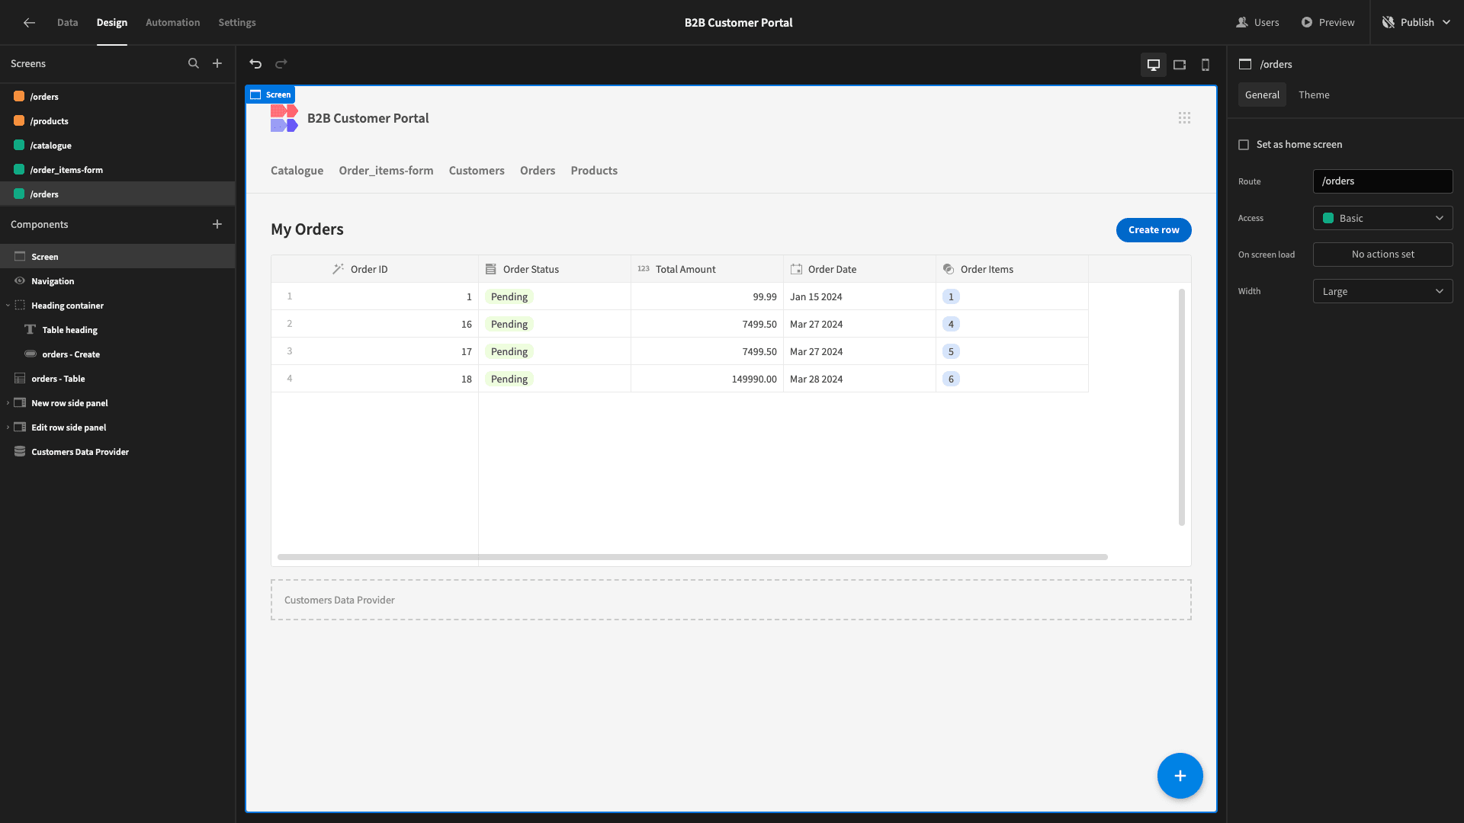The height and width of the screenshot is (823, 1464).
Task: Open the app grid icon in the portal header
Action: [1184, 118]
